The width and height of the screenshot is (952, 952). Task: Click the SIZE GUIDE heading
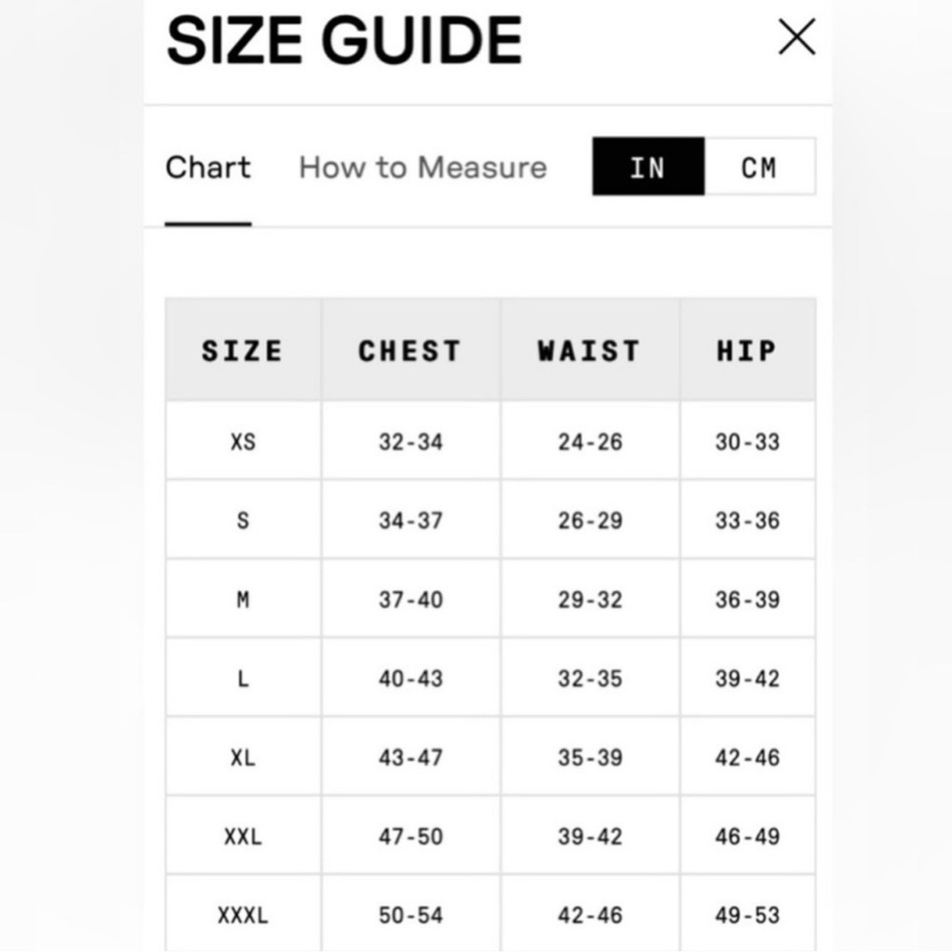pos(345,41)
